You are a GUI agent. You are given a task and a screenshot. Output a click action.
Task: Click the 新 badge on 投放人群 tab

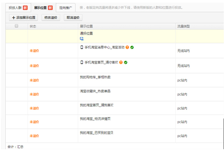(25, 8)
